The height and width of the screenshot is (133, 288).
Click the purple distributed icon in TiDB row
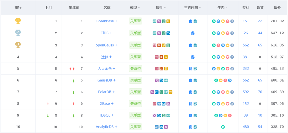click(x=159, y=33)
